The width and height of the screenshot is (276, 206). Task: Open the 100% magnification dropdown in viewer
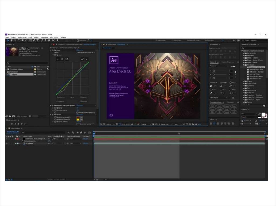[110, 124]
